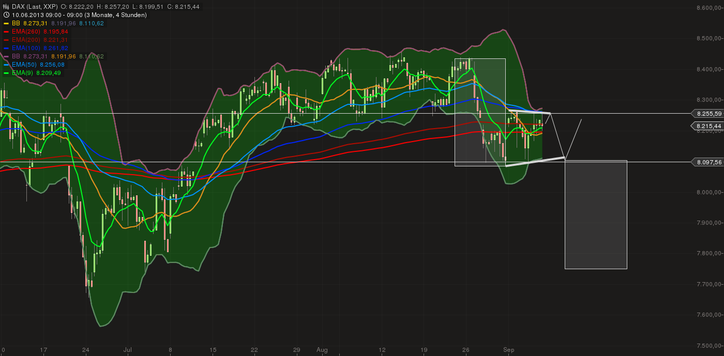
Task: Click the 19 date label on time axis
Action: point(424,350)
